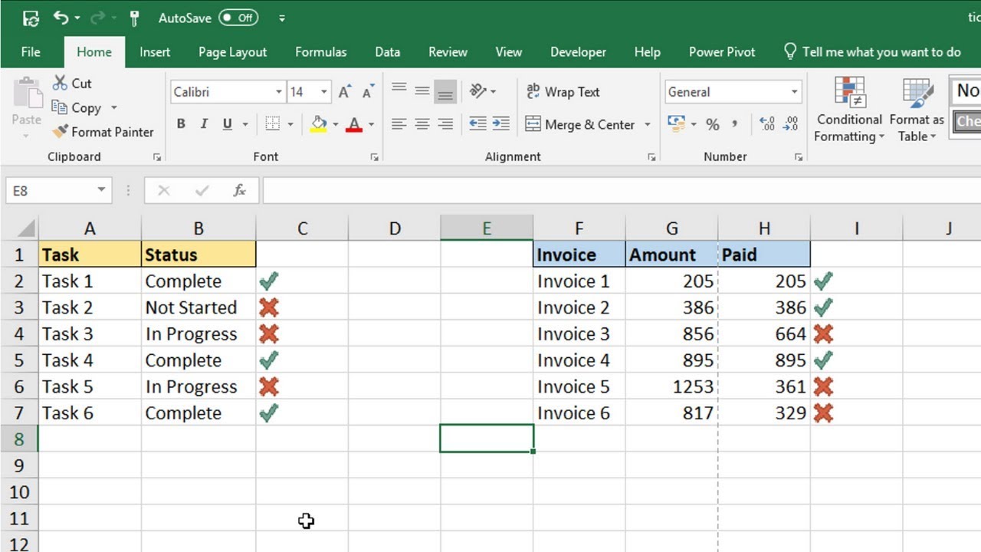Select column E header
Screen dimensions: 981x552
487,228
